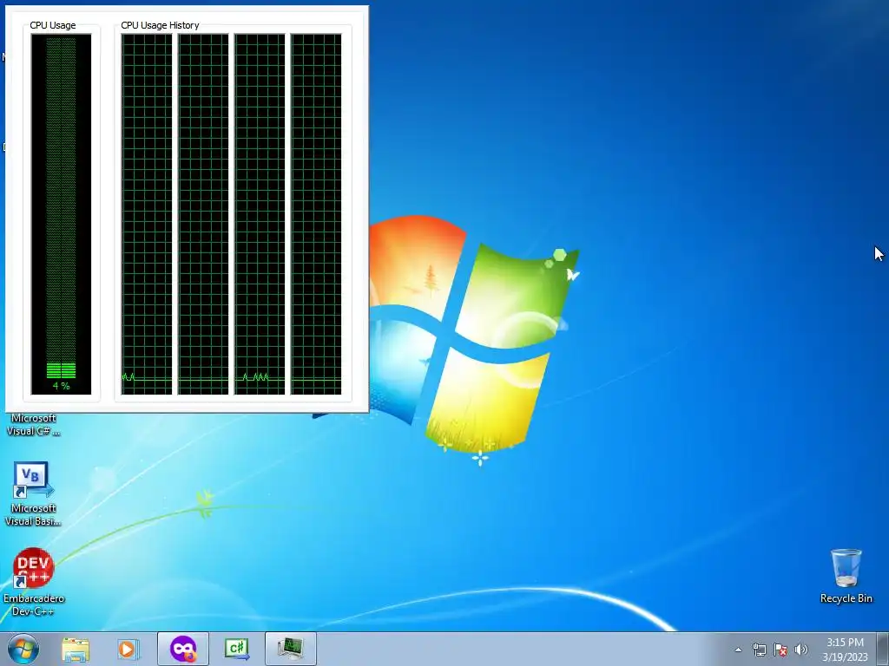Open the Windows Start menu orb
Screen dimensions: 889x666
coord(23,649)
